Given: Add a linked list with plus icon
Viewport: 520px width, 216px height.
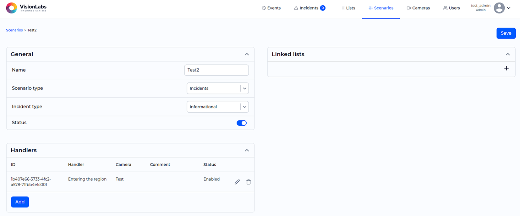Looking at the screenshot, I should coord(506,68).
